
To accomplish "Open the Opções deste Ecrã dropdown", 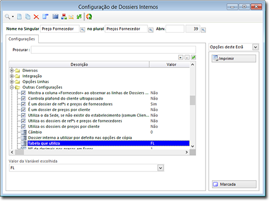I will [255, 47].
